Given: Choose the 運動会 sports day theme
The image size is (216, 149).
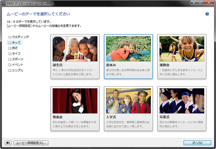Looking at the screenshot, I should pyautogui.click(x=182, y=49).
